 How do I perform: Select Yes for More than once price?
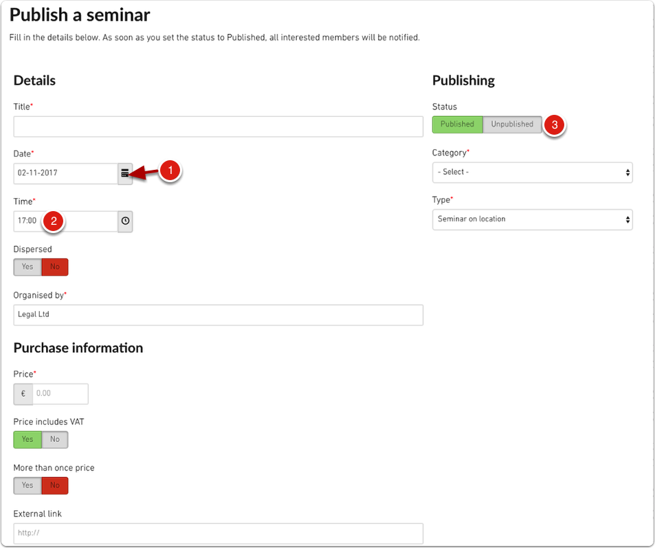(x=27, y=485)
